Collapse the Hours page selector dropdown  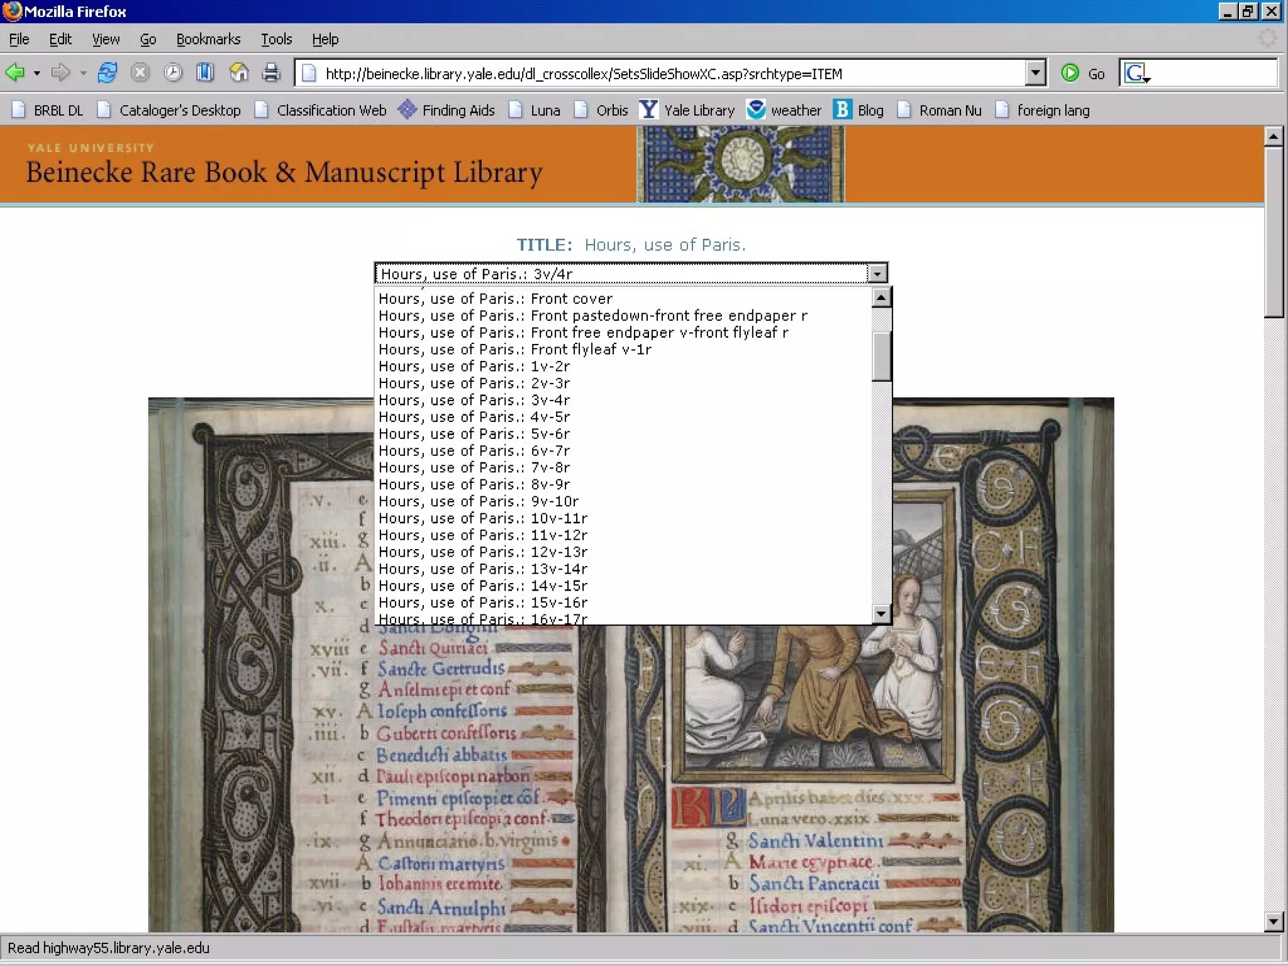(x=877, y=274)
